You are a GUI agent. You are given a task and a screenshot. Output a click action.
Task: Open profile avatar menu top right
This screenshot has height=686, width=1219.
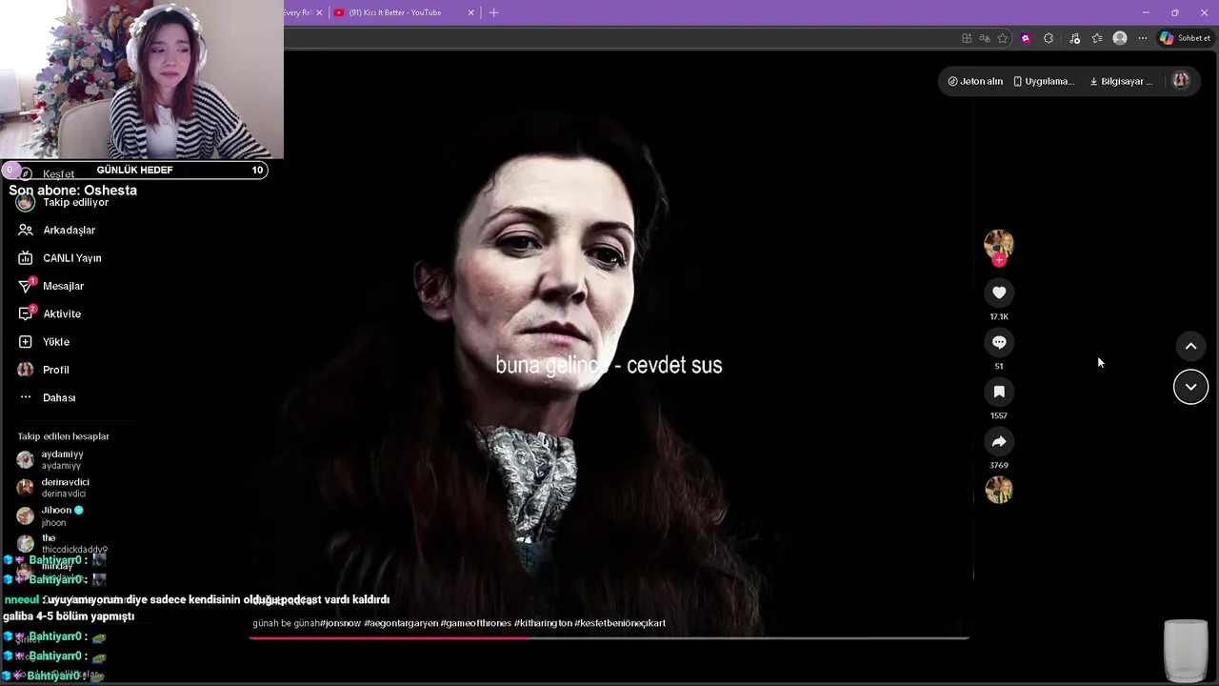[x=1181, y=81]
